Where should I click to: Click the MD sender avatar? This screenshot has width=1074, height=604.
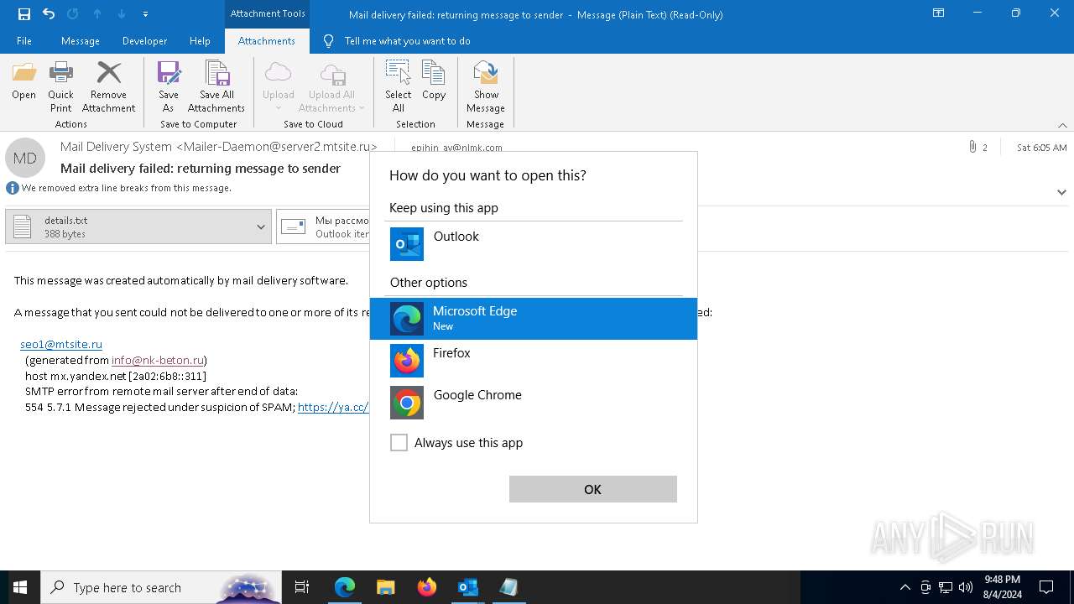(25, 158)
